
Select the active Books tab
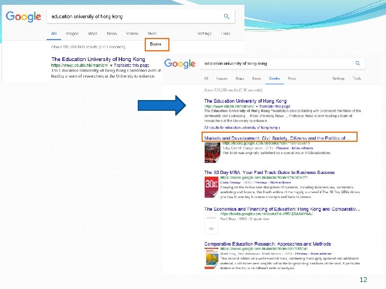pyautogui.click(x=274, y=78)
